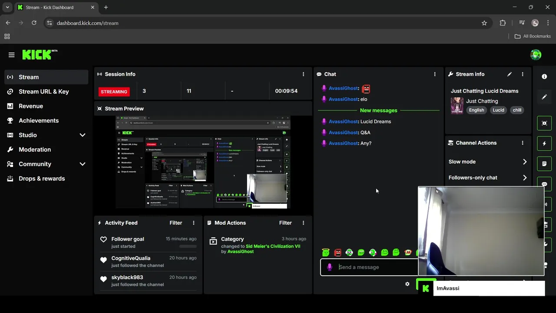Open Followers-only chat settings
Viewport: 556px width, 313px height.
point(487,178)
